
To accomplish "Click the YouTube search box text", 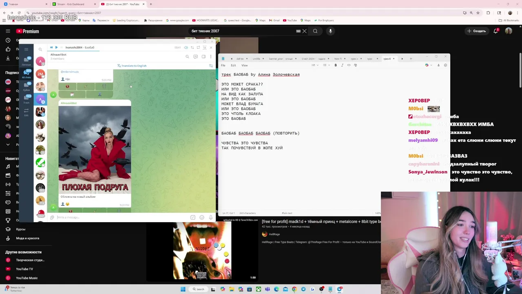I will click(206, 31).
